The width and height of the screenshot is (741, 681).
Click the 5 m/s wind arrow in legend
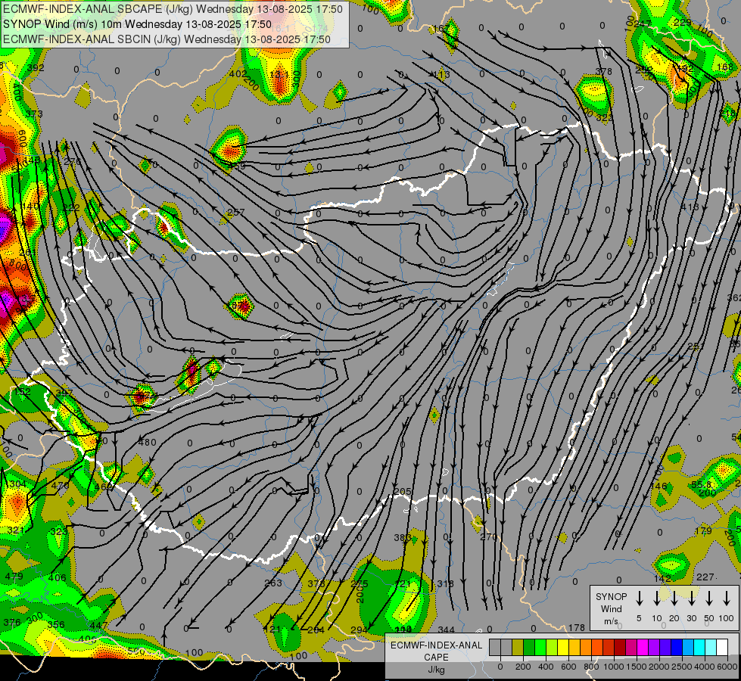(x=639, y=598)
